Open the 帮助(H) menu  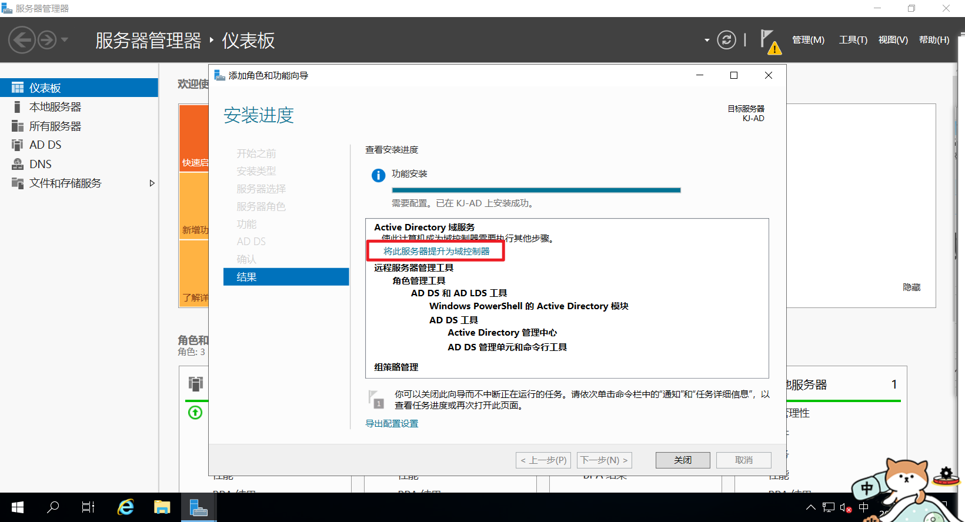[934, 40]
